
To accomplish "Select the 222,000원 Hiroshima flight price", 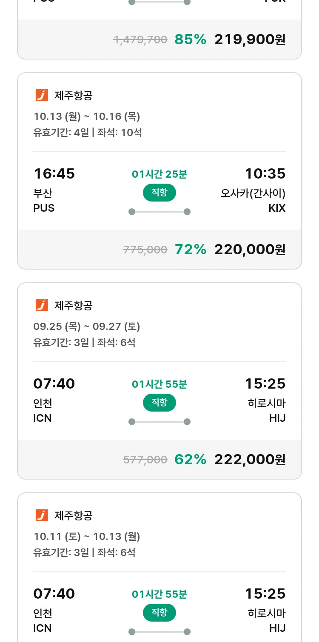I will (250, 460).
